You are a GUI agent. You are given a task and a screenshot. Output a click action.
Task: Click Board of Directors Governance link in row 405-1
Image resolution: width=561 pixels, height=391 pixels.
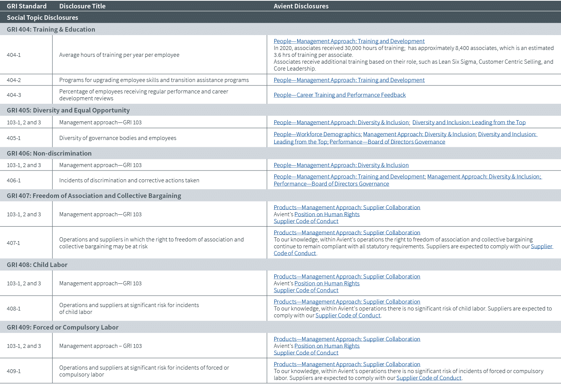click(x=387, y=142)
